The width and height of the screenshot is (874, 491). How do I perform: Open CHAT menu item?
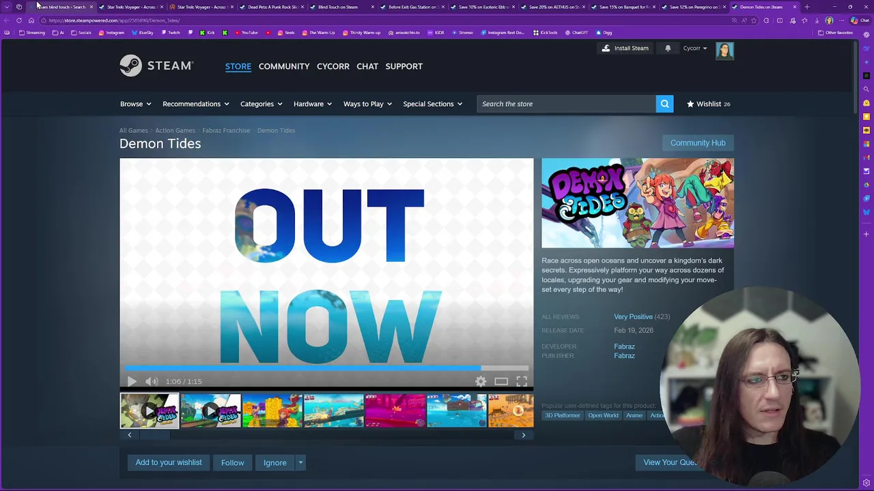pyautogui.click(x=367, y=66)
